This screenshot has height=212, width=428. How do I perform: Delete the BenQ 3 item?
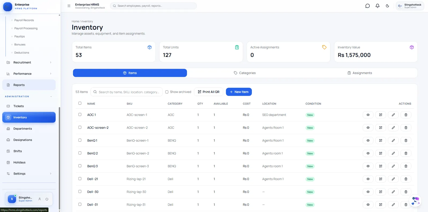pos(406,166)
